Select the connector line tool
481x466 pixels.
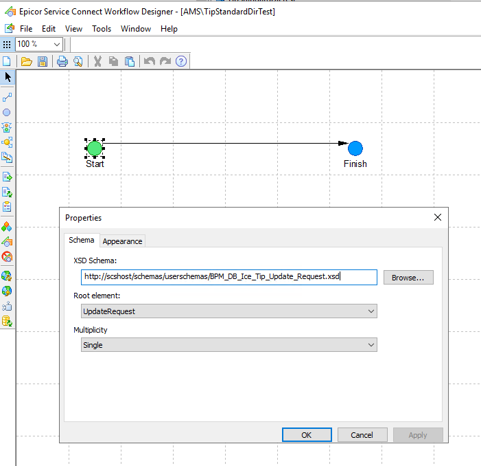click(x=7, y=98)
